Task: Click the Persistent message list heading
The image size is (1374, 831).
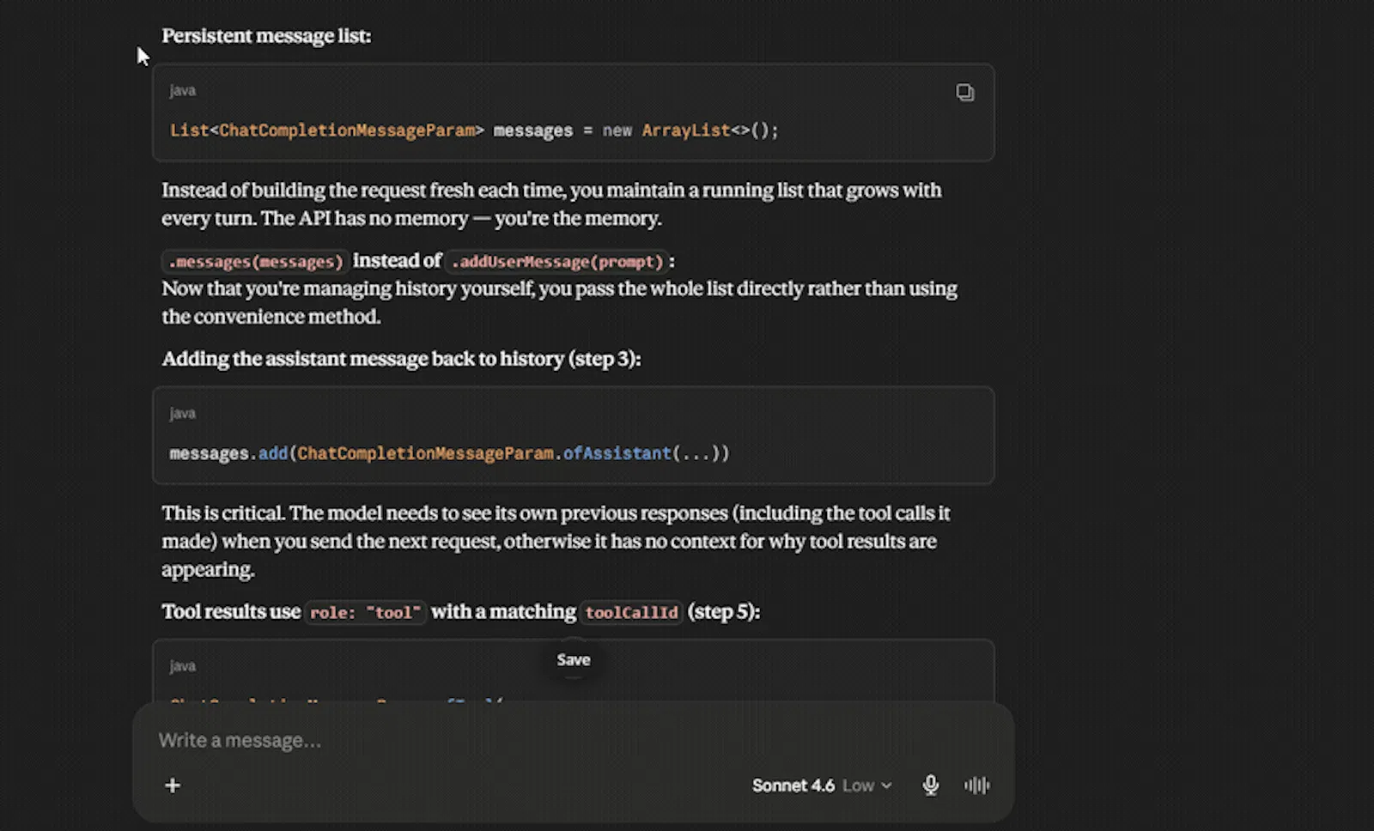Action: tap(266, 36)
